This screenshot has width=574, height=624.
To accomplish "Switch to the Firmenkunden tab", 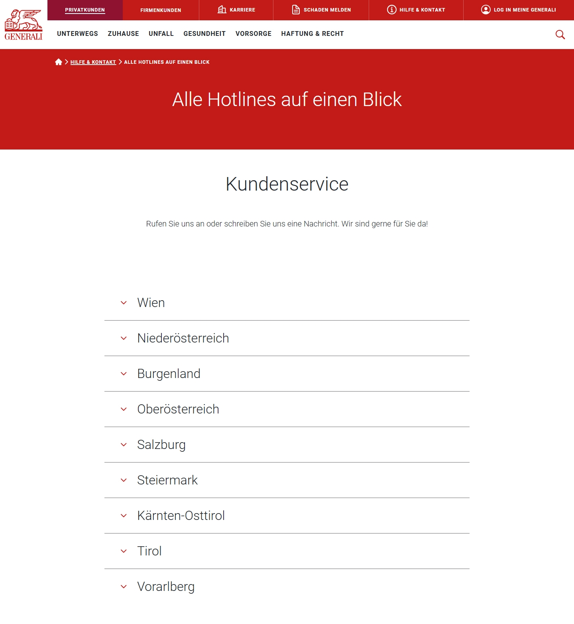I will (161, 10).
